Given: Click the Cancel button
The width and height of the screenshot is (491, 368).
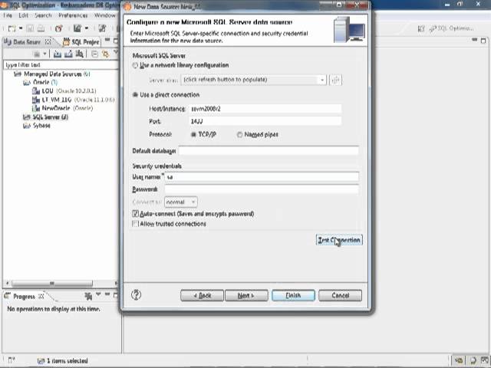Looking at the screenshot, I should [x=340, y=295].
